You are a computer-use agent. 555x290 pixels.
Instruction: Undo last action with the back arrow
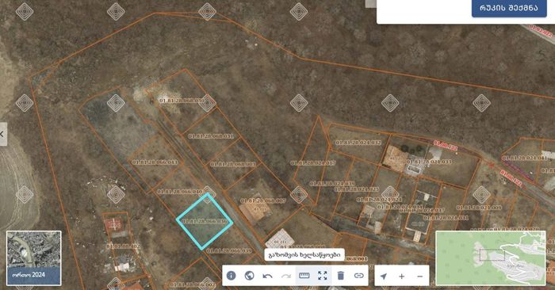click(268, 276)
